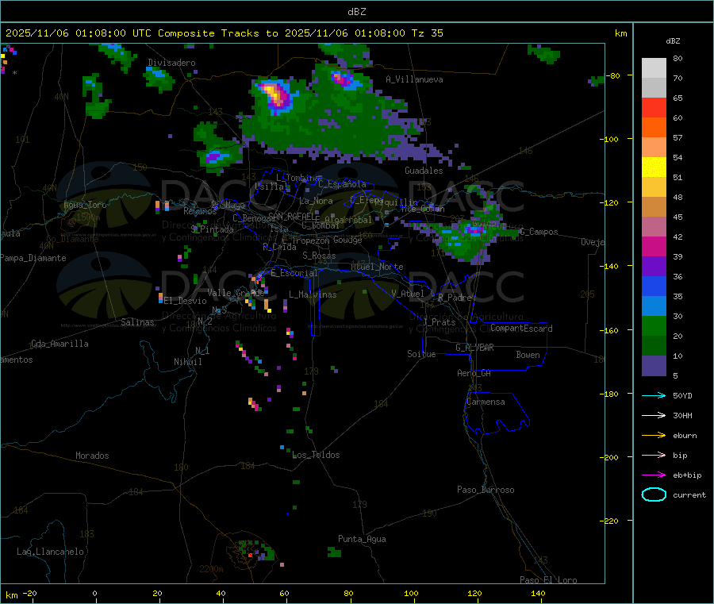Screen dimensions: 714x604
Task: Click the 'El_Desvio' map label
Action: click(186, 301)
